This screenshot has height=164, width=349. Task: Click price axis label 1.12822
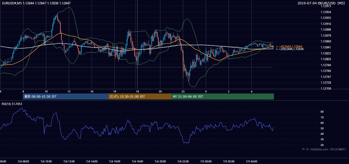(326, 53)
